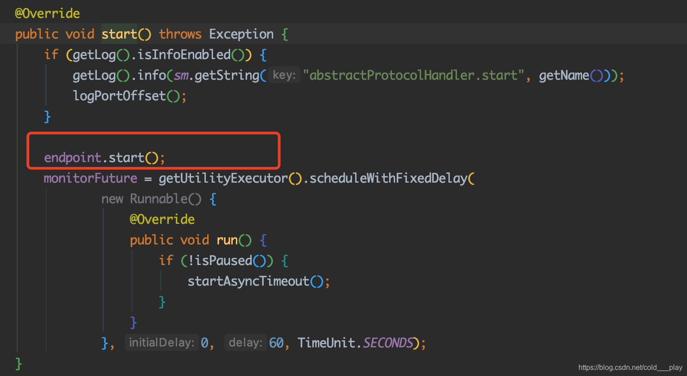The height and width of the screenshot is (376, 687).
Task: Click the throws keyword
Action: (x=180, y=34)
